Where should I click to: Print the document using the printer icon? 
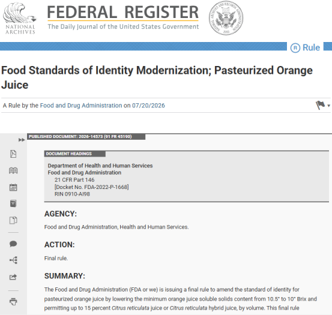click(13, 301)
